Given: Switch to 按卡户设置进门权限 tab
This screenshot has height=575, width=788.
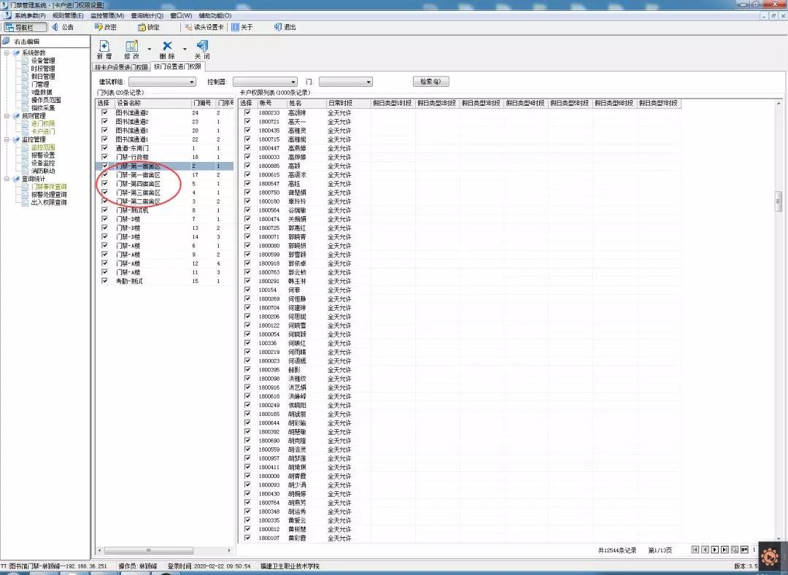Looking at the screenshot, I should pos(122,67).
